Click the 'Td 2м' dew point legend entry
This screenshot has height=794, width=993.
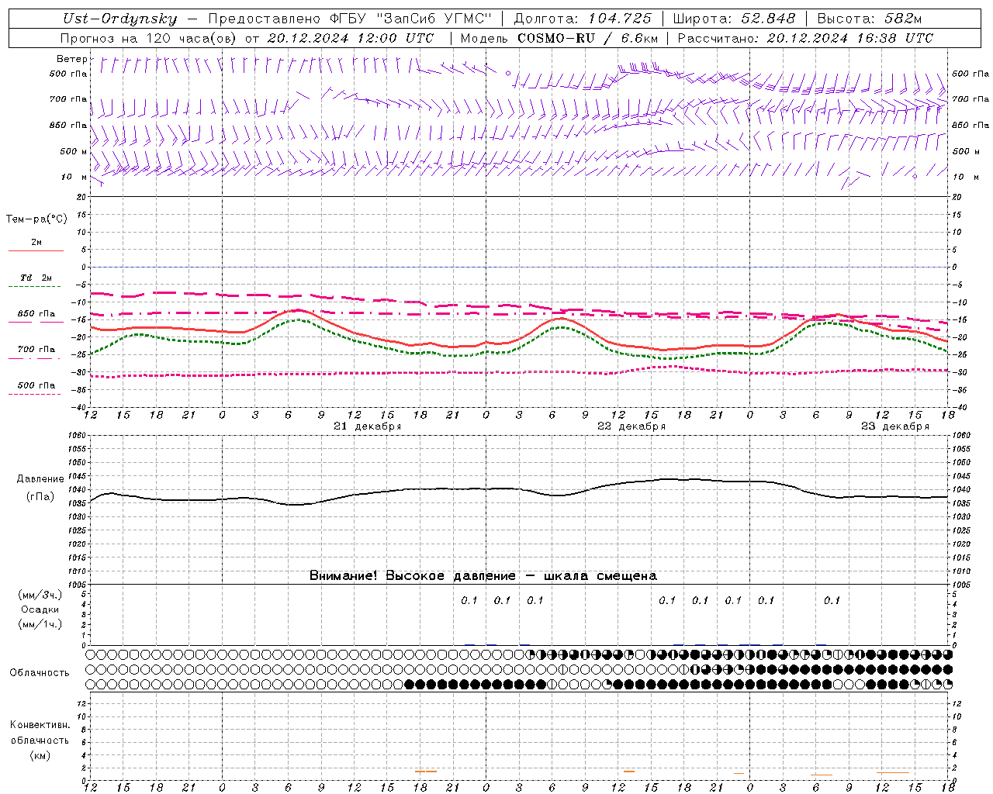(36, 278)
